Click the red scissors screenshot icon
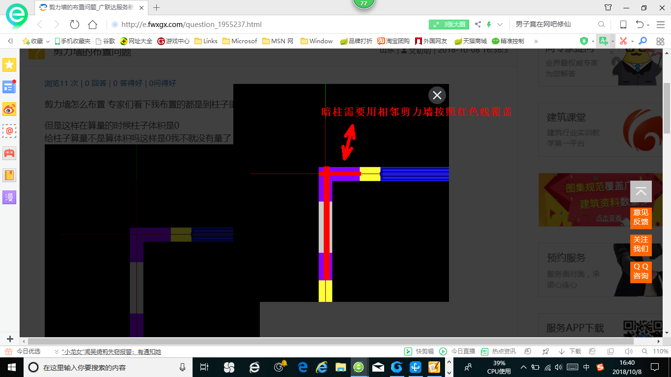Image resolution: width=671 pixels, height=377 pixels. [x=623, y=41]
